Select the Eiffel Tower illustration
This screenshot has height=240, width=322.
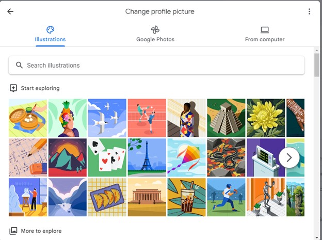tap(147, 157)
